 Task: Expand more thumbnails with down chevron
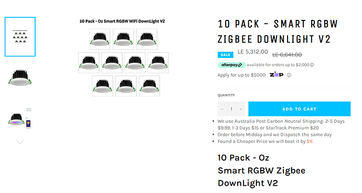point(20,142)
